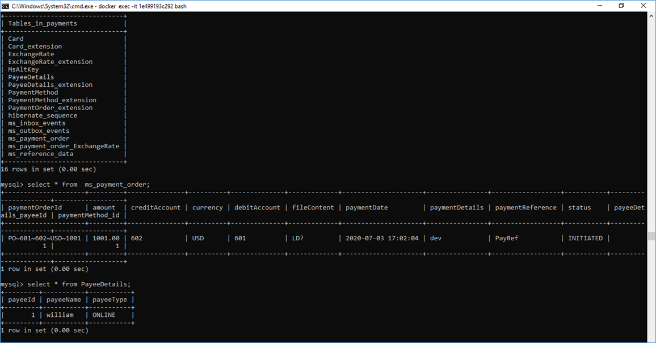Click the INITIATED status value
Screen dimensions: 656x343
point(585,239)
